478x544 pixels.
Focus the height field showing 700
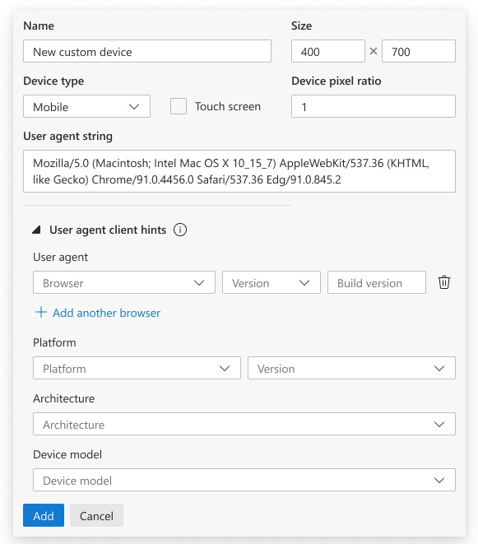click(x=419, y=51)
